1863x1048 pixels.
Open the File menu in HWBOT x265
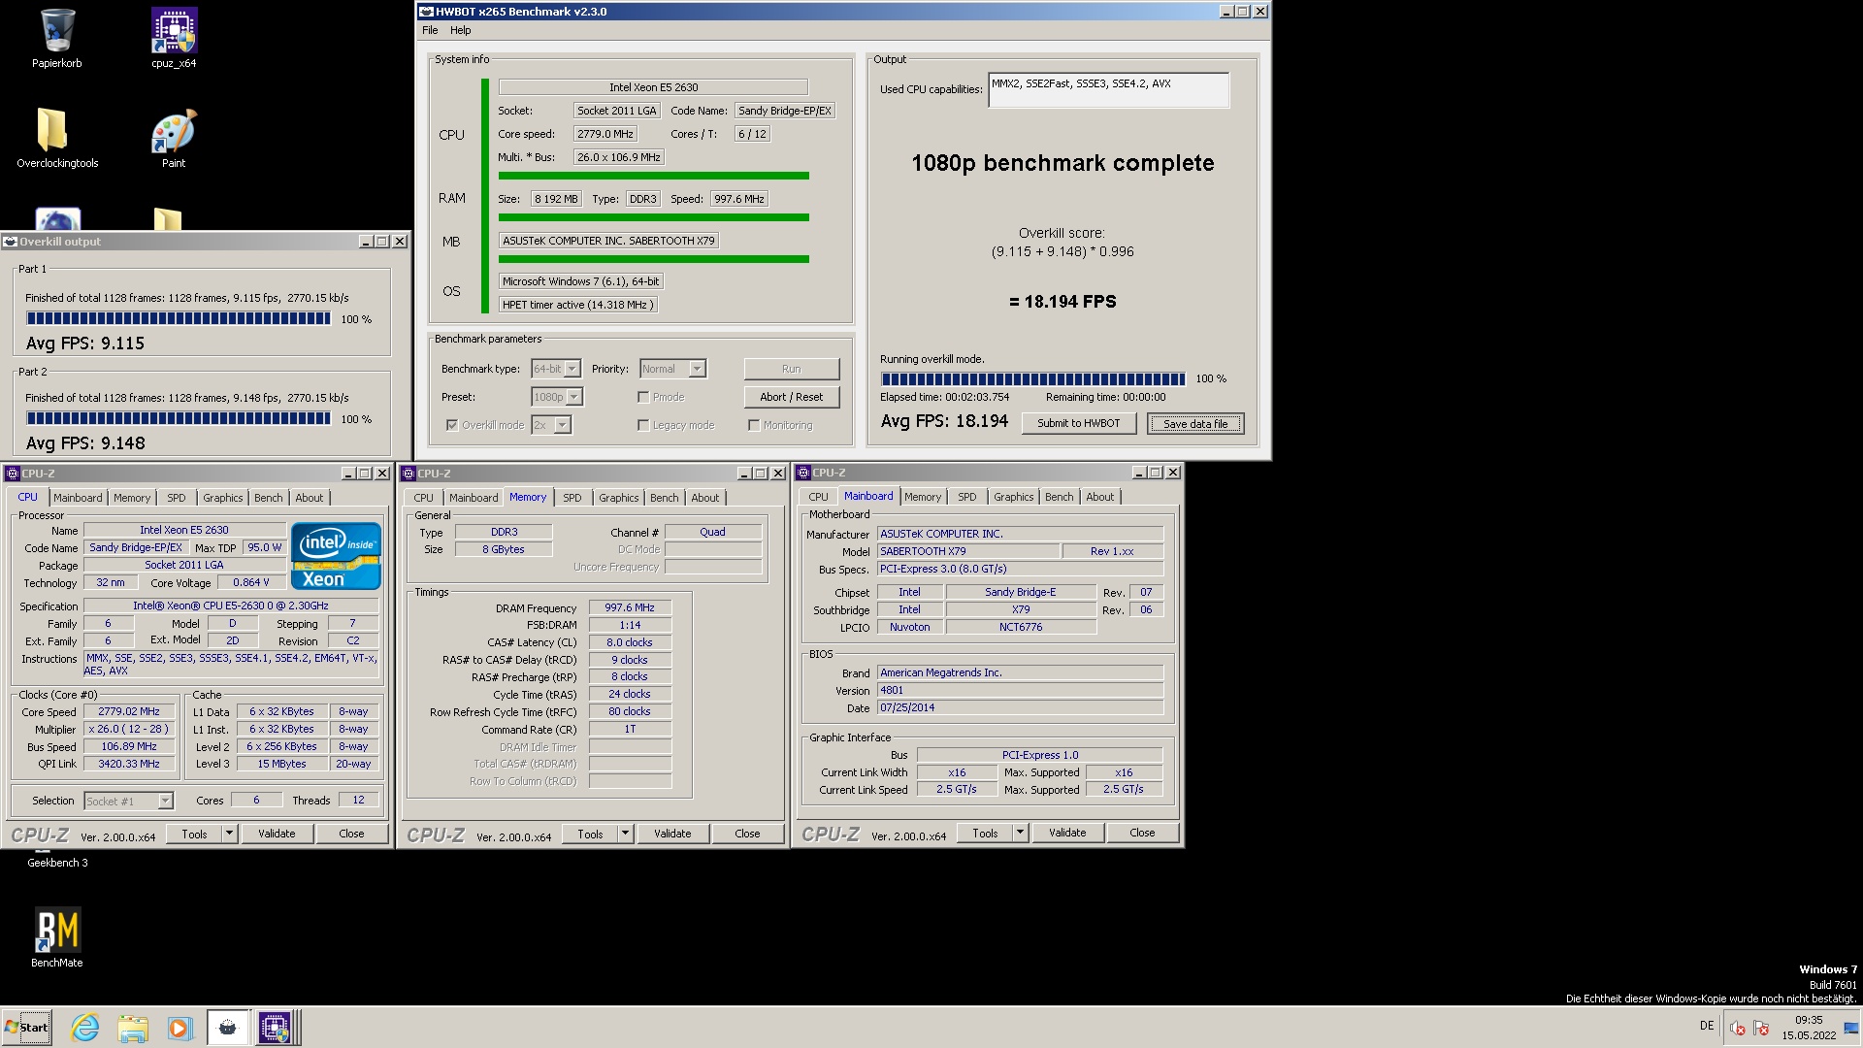click(430, 30)
